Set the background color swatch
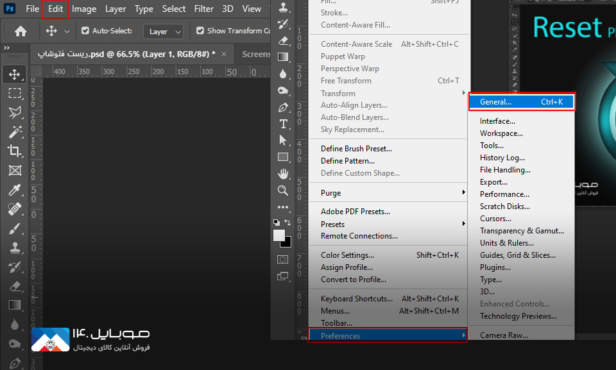This screenshot has height=370, width=616. tap(287, 243)
